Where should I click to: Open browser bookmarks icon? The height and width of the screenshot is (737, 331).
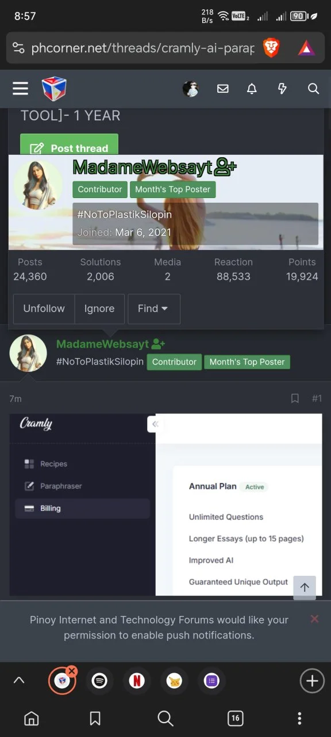pos(95,718)
